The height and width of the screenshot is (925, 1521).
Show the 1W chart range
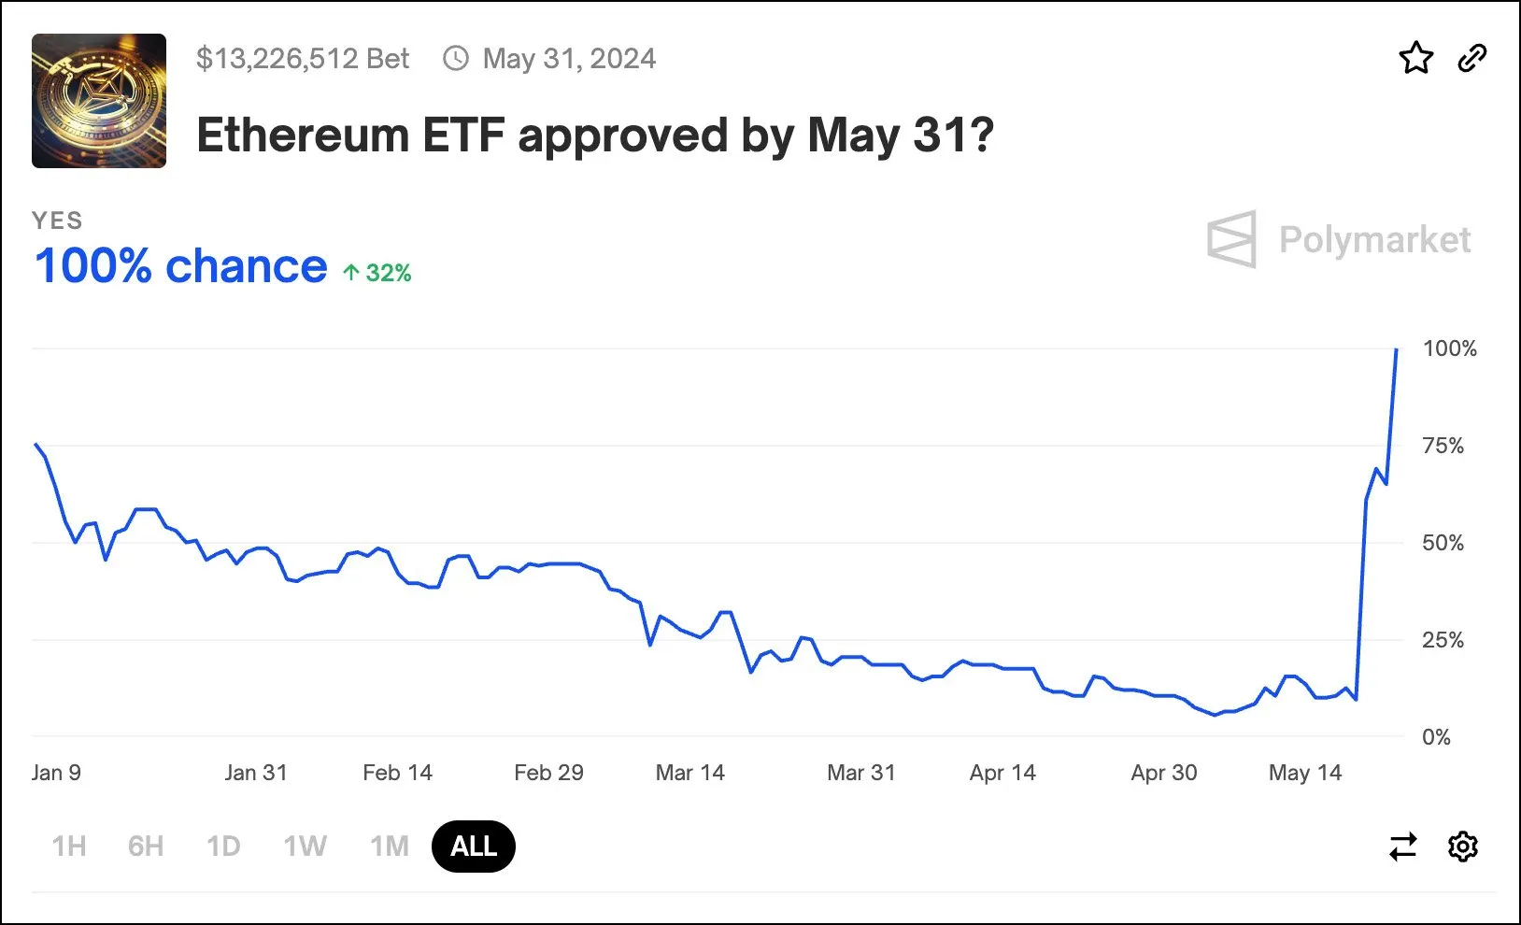[305, 847]
